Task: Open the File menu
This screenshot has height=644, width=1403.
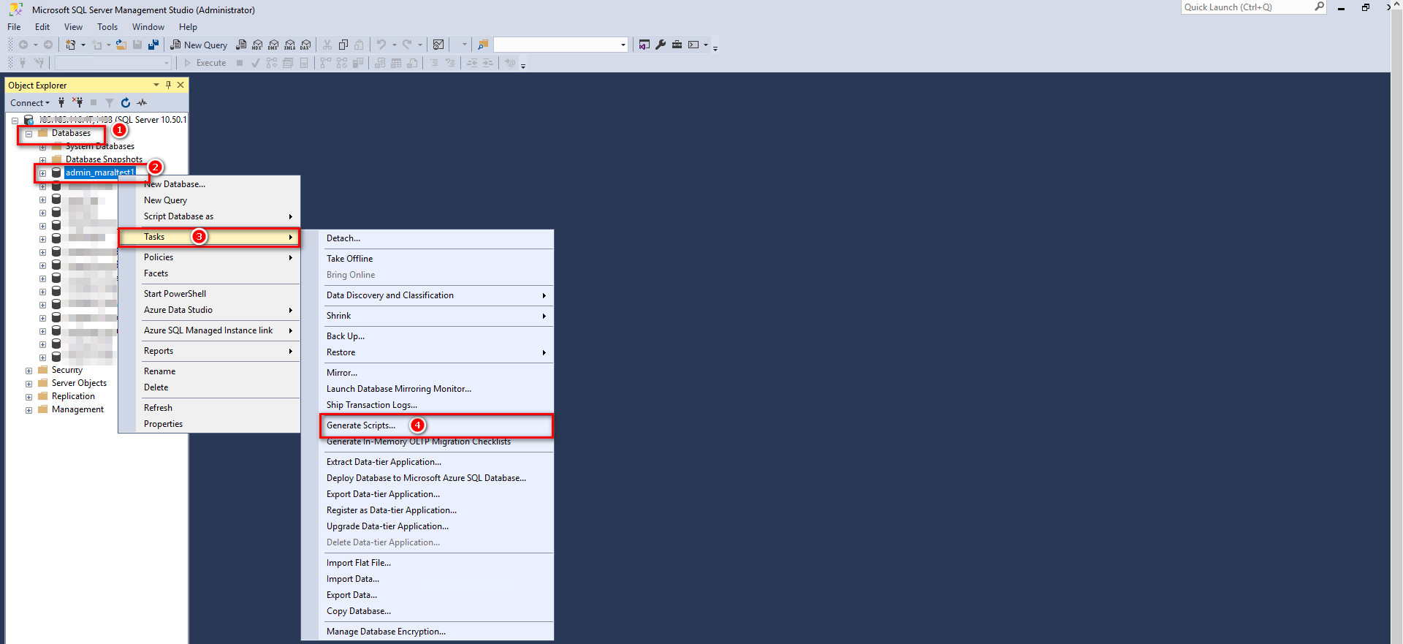Action: coord(14,27)
